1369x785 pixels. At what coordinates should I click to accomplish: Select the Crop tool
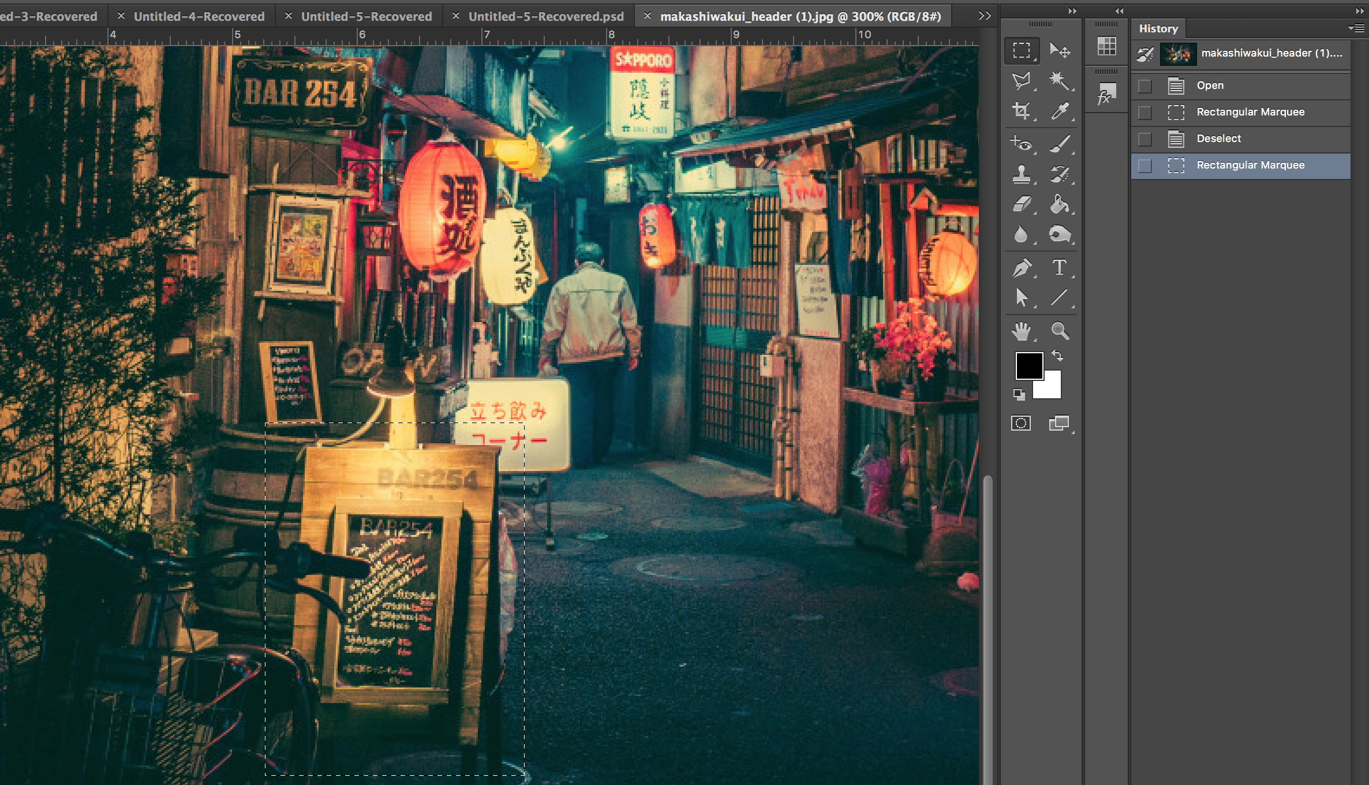click(x=1021, y=111)
